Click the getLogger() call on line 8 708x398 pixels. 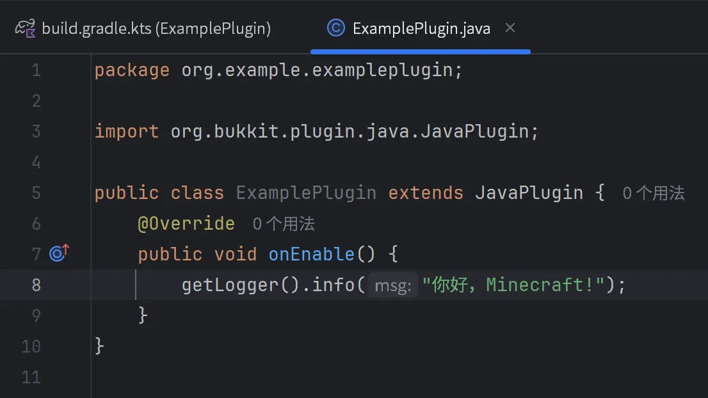(241, 285)
